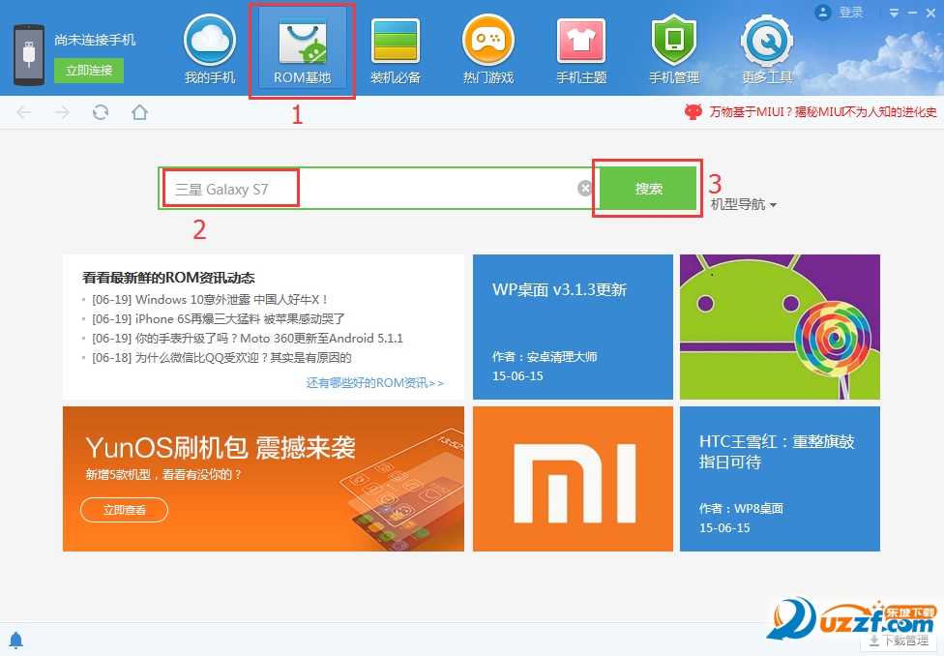Open the WP桌面 v3.1.3 update tile
The height and width of the screenshot is (656, 944).
coord(572,326)
